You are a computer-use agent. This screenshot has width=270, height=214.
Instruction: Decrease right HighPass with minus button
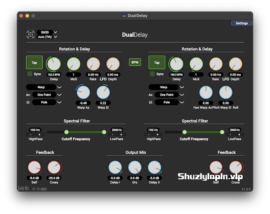(149, 134)
